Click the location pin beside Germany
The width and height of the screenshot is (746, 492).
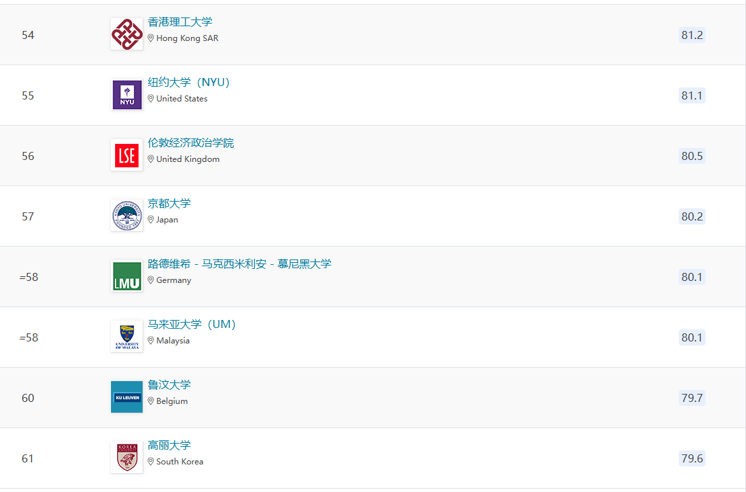(151, 280)
